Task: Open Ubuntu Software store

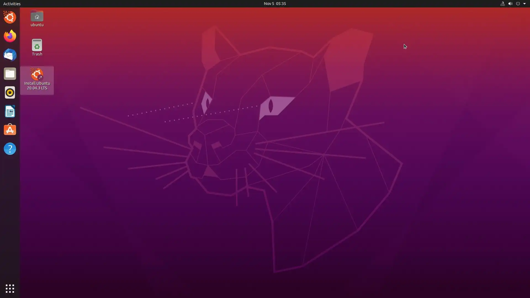Action: [x=10, y=130]
